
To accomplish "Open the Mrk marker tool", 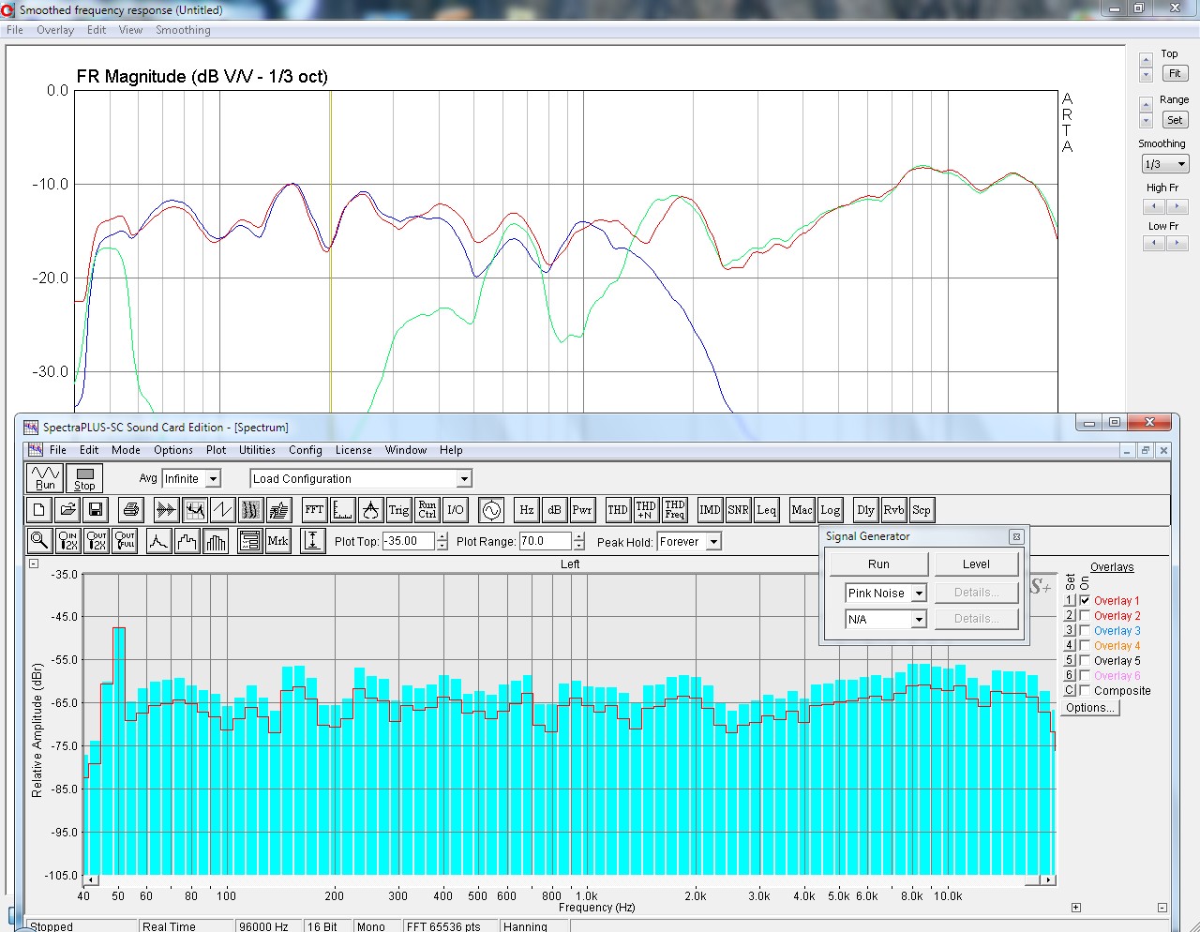I will click(278, 541).
